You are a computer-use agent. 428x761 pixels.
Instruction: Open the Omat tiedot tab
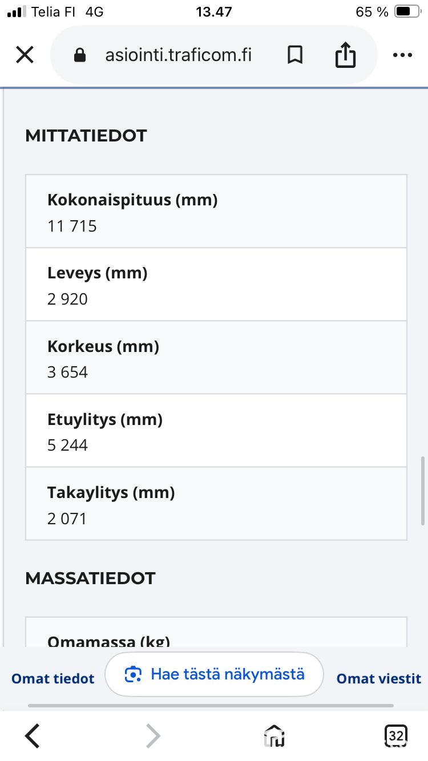coord(53,678)
